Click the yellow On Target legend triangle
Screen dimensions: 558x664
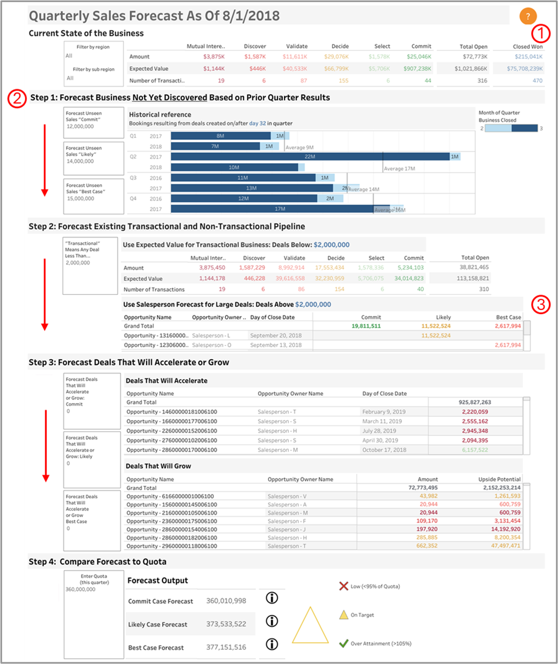(343, 615)
